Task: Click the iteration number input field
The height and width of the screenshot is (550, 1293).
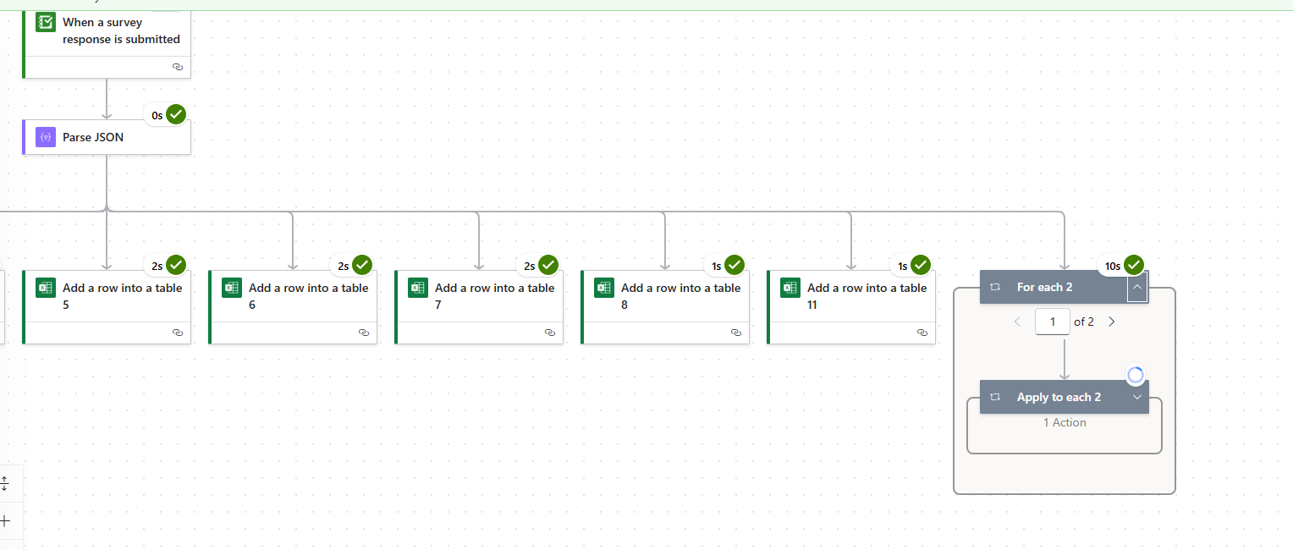Action: [x=1052, y=322]
